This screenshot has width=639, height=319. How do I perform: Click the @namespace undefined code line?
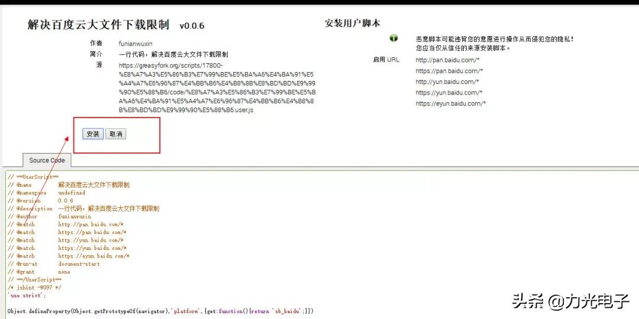pyautogui.click(x=47, y=193)
